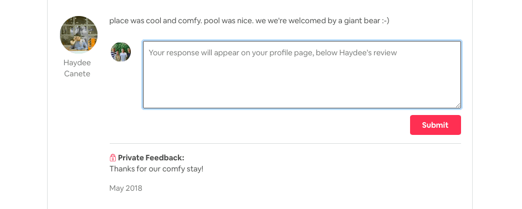Focus the public response text box
522x209 pixels.
302,75
